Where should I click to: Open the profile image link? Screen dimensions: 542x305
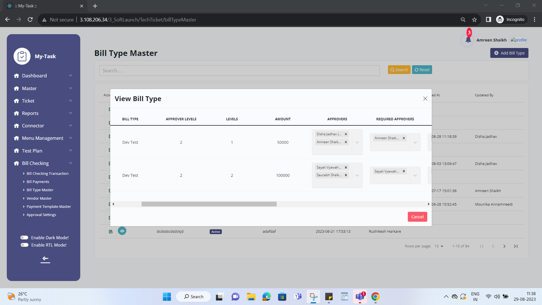tap(519, 40)
